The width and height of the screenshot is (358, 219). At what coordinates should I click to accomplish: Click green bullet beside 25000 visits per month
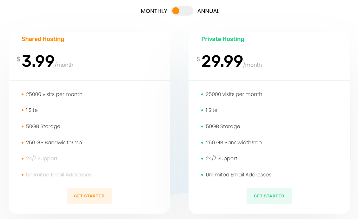[x=202, y=94]
